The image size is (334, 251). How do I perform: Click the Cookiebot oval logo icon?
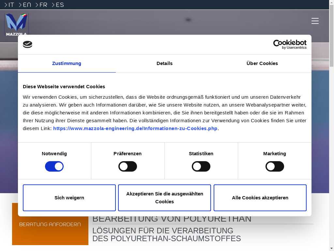(x=28, y=44)
